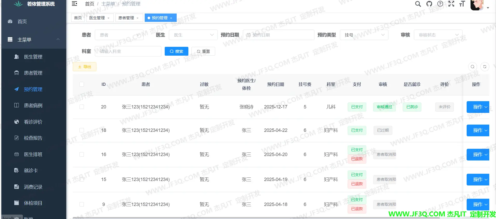Expand the 预约类型 dropdown showing 挂号

364,35
